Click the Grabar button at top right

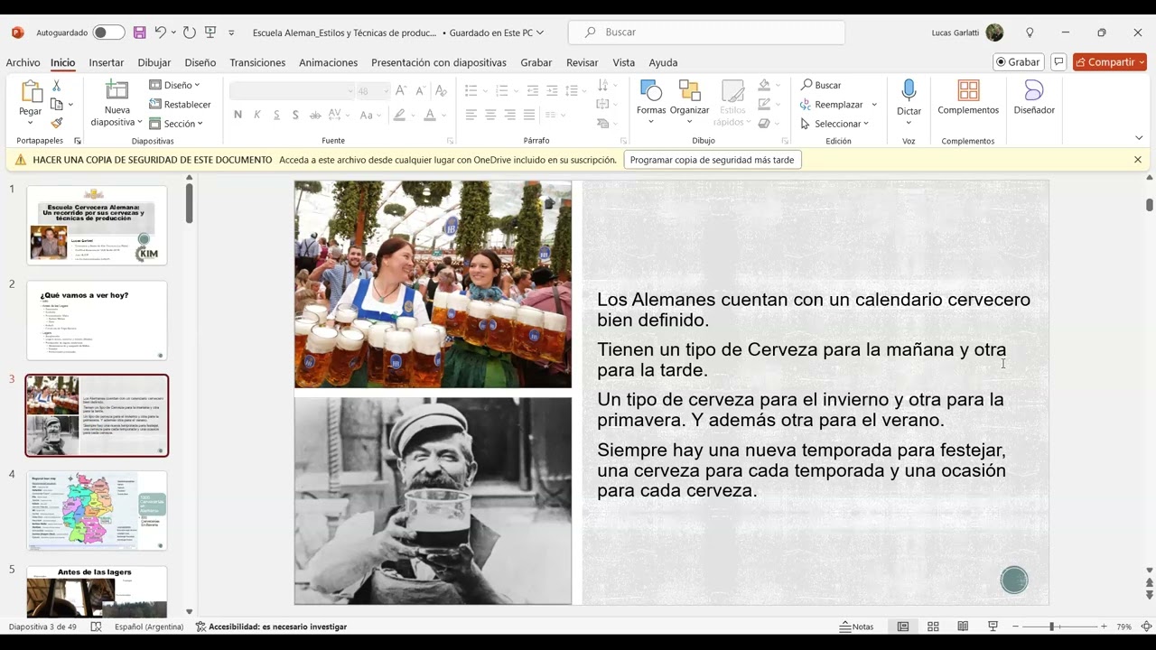click(1018, 62)
